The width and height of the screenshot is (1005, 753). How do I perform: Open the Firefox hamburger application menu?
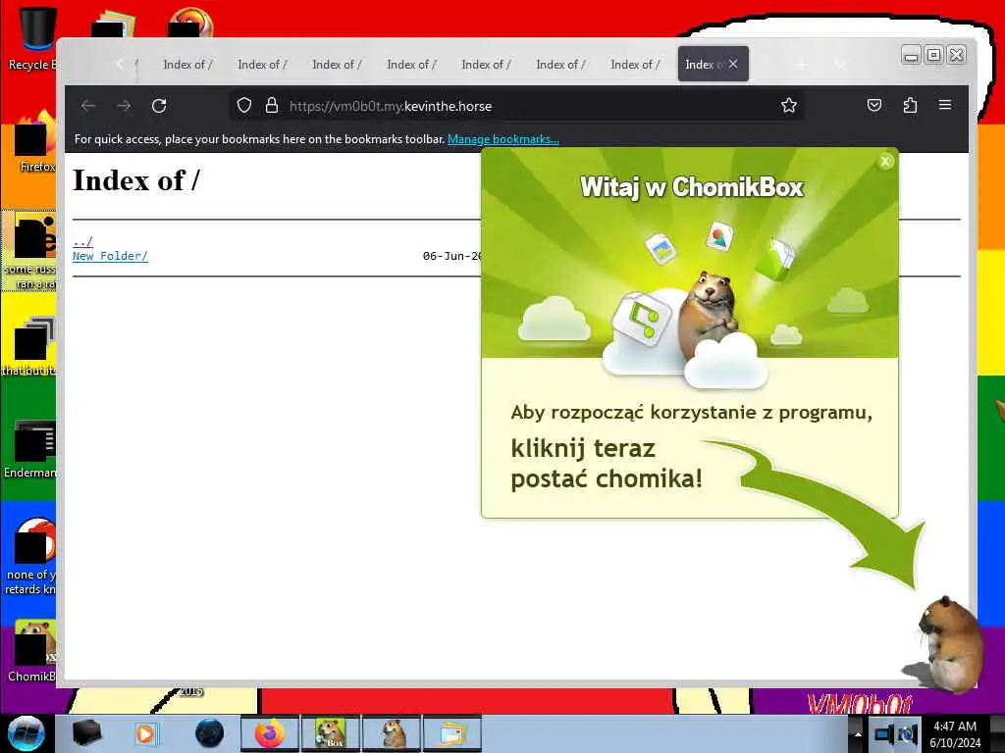pos(945,104)
